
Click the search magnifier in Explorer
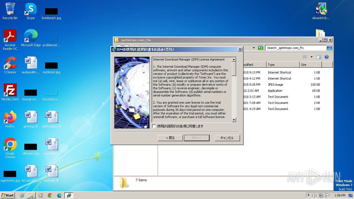329,48
